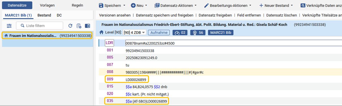Click the record ID (99234941503338) in the header
The image size is (342, 106).
click(310, 25)
